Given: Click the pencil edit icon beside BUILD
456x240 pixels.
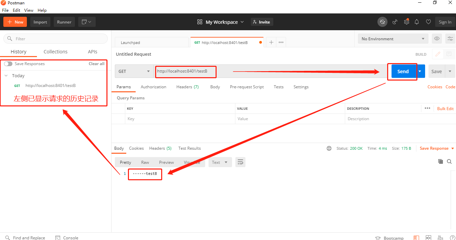Looking at the screenshot, I should coord(438,54).
